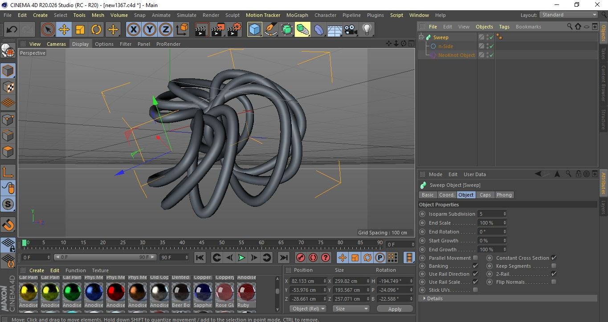Enable Stick UVs checkbox
The height and width of the screenshot is (322, 608).
pos(475,290)
